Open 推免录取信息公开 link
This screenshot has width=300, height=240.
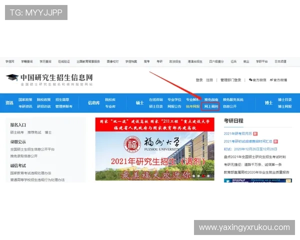pyautogui.click(x=24, y=156)
